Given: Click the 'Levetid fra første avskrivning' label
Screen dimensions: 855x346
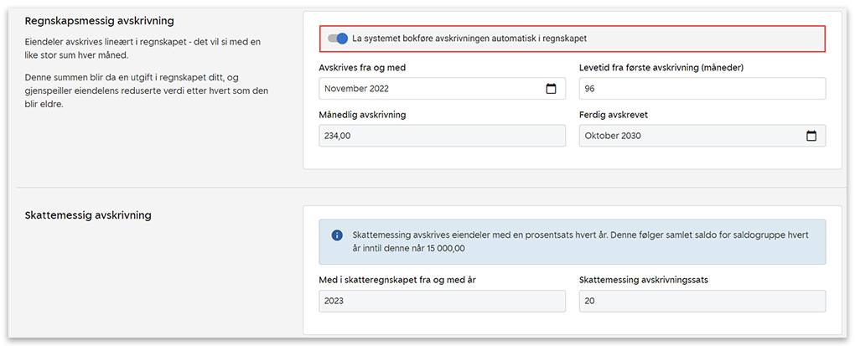Looking at the screenshot, I should 661,68.
